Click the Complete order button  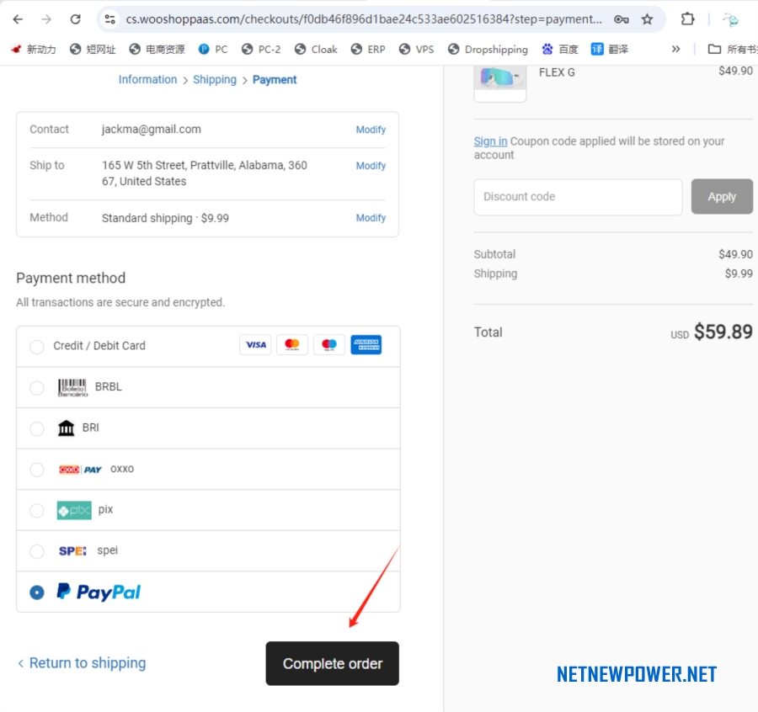click(333, 663)
